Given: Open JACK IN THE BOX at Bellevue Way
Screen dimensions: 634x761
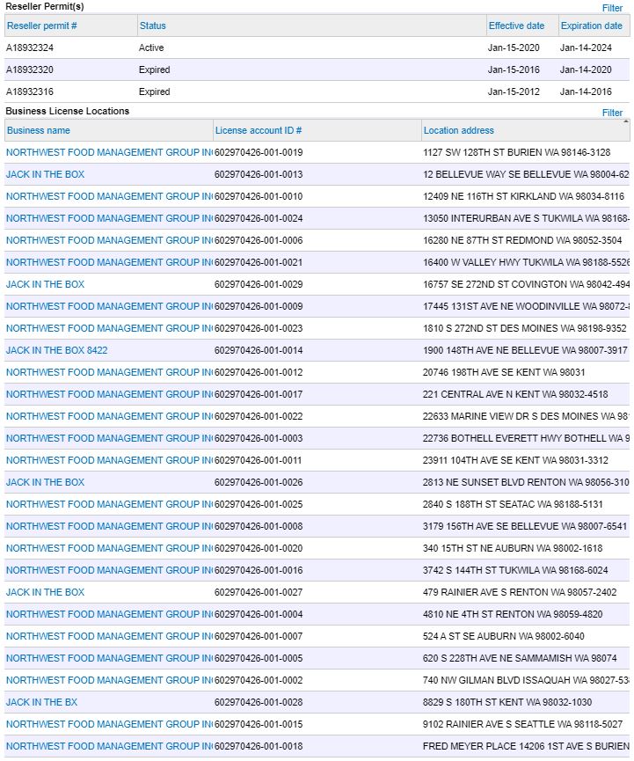Looking at the screenshot, I should pos(45,174).
